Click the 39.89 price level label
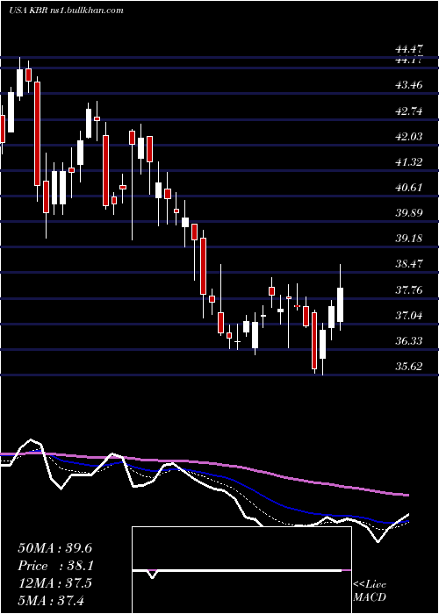 409,212
